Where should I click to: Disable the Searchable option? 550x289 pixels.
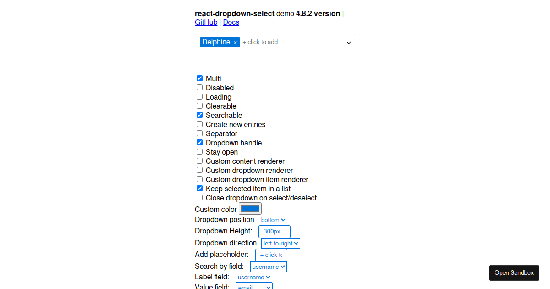point(199,115)
